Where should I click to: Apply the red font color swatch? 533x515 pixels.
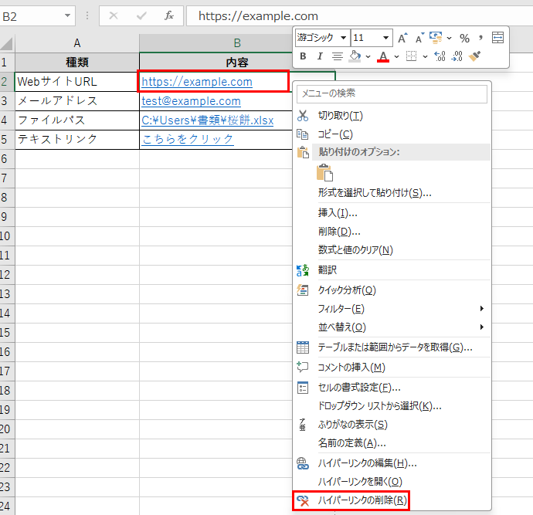(x=383, y=56)
